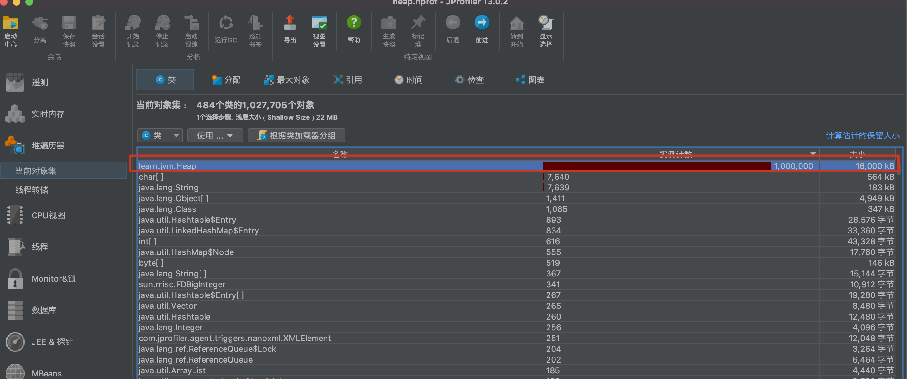Image resolution: width=907 pixels, height=379 pixels.
Task: Expand the Use... dropdown button
Action: pyautogui.click(x=215, y=135)
